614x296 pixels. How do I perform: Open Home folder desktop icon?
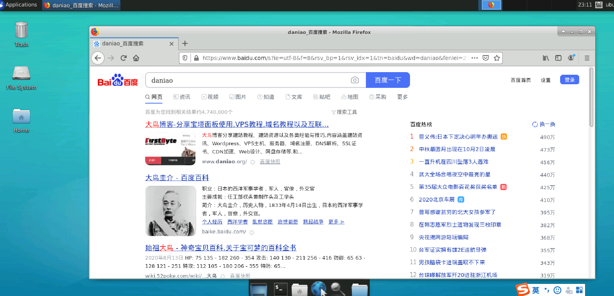pyautogui.click(x=21, y=121)
